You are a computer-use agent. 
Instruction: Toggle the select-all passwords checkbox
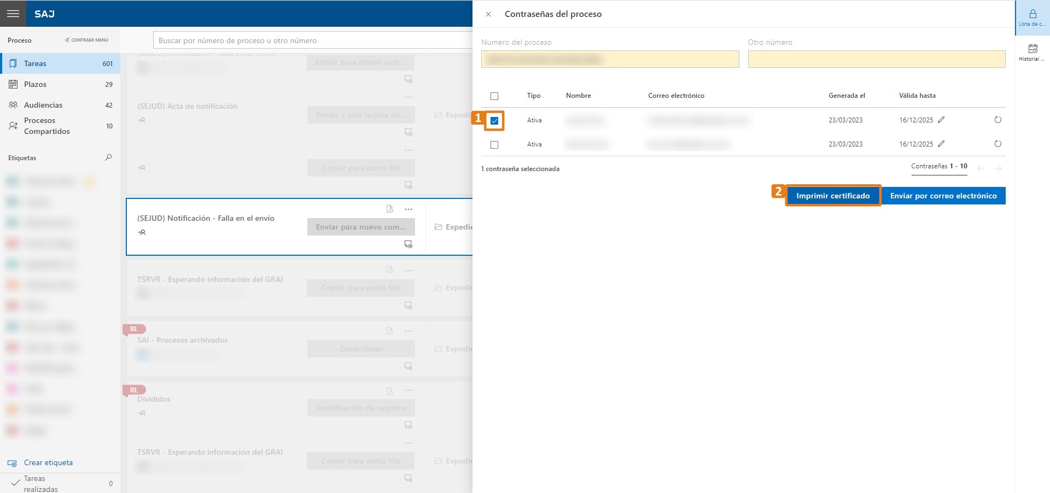click(494, 96)
